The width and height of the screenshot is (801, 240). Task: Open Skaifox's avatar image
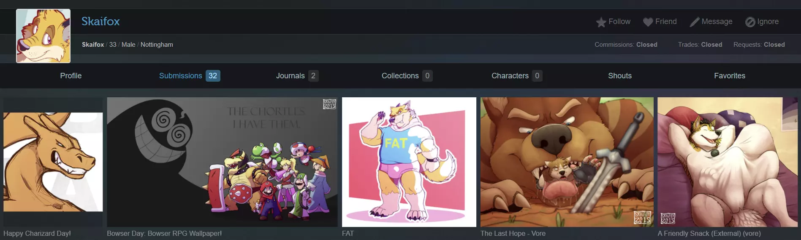click(43, 36)
